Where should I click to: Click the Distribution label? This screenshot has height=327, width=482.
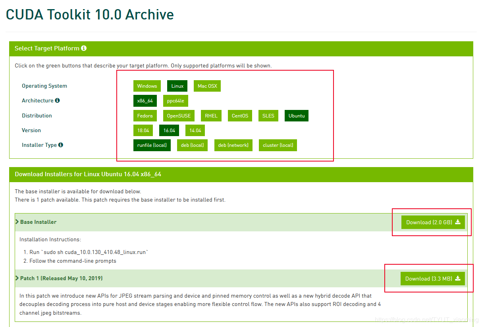[37, 115]
